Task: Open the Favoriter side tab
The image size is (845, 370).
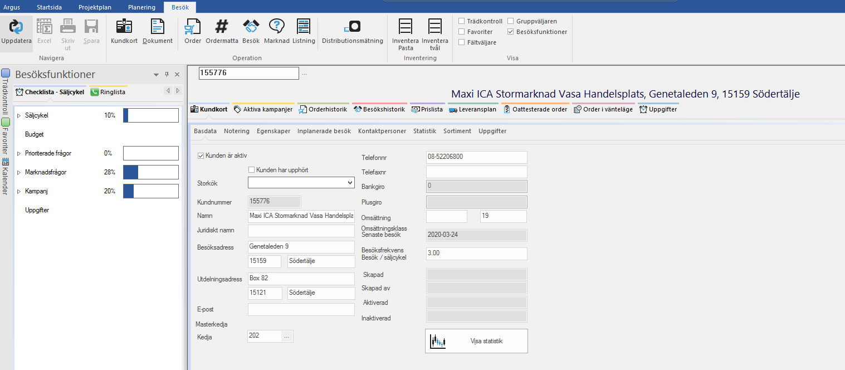Action: click(6, 137)
